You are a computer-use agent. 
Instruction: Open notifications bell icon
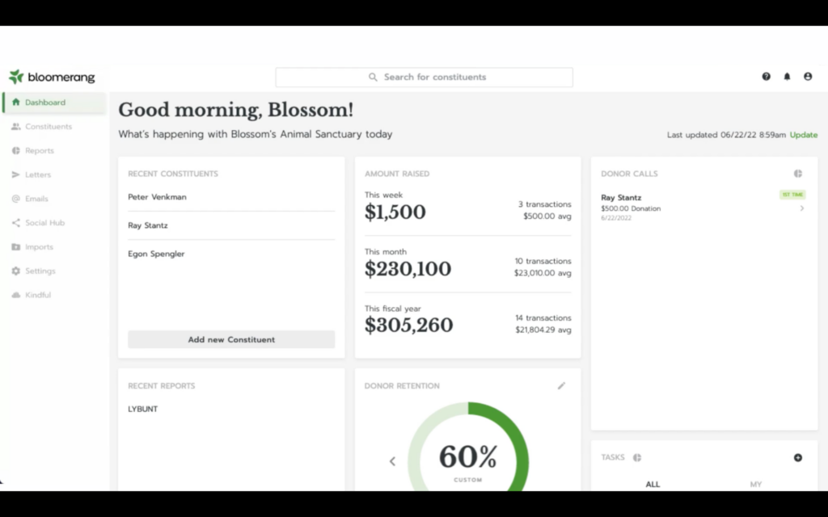[787, 77]
